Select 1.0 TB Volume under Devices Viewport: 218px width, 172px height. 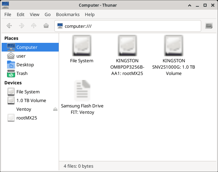31,100
